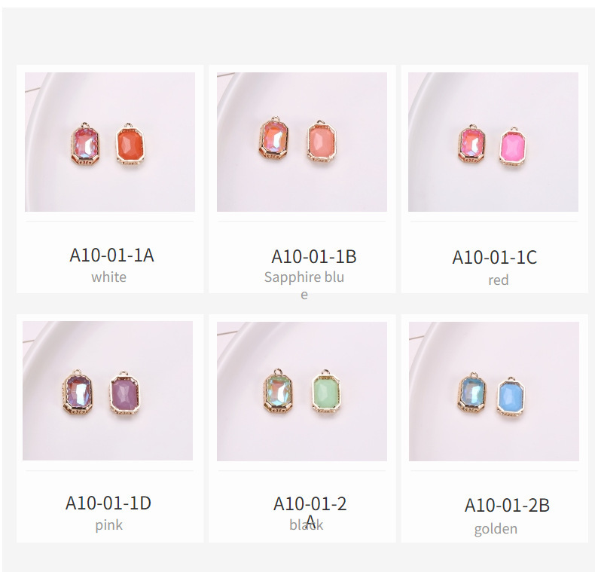Open the A10-01-2B blue pendant thumbnail
595x572 pixels.
point(493,391)
